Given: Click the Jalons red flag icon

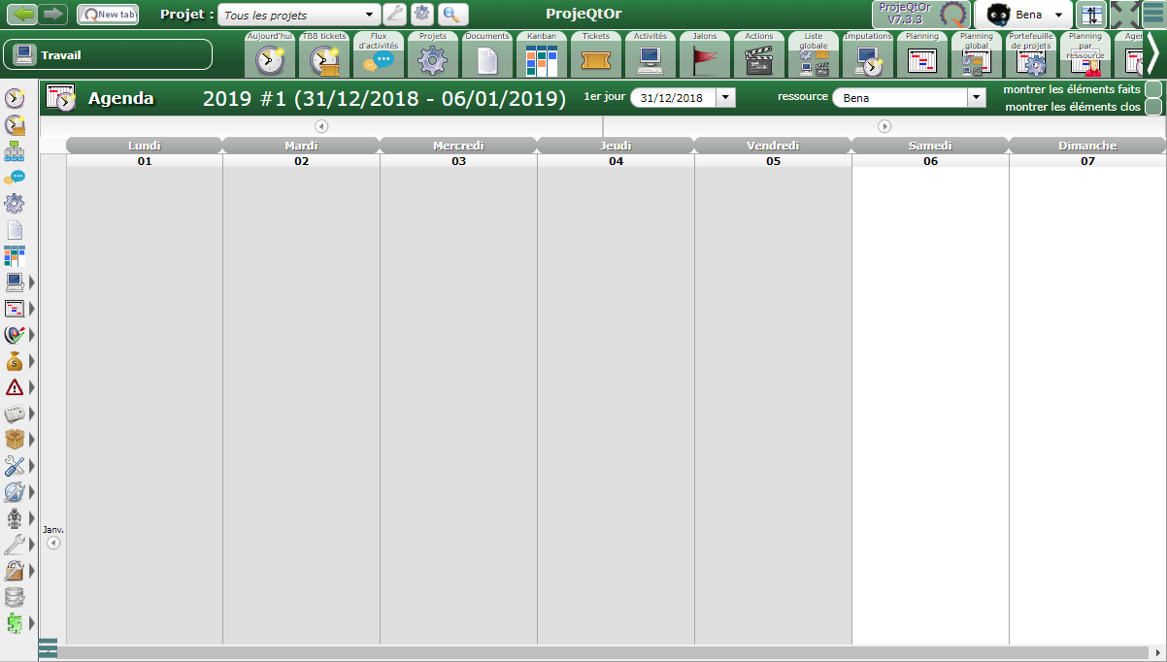Looking at the screenshot, I should pyautogui.click(x=705, y=60).
